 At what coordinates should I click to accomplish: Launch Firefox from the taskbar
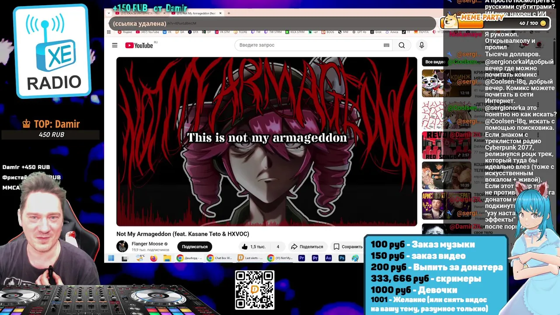[x=154, y=259]
